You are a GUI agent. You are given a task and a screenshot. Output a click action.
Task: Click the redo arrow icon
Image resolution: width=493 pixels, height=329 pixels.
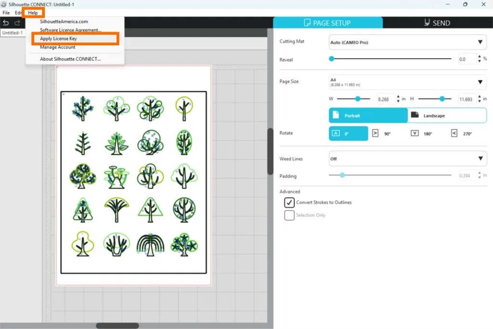(17, 23)
